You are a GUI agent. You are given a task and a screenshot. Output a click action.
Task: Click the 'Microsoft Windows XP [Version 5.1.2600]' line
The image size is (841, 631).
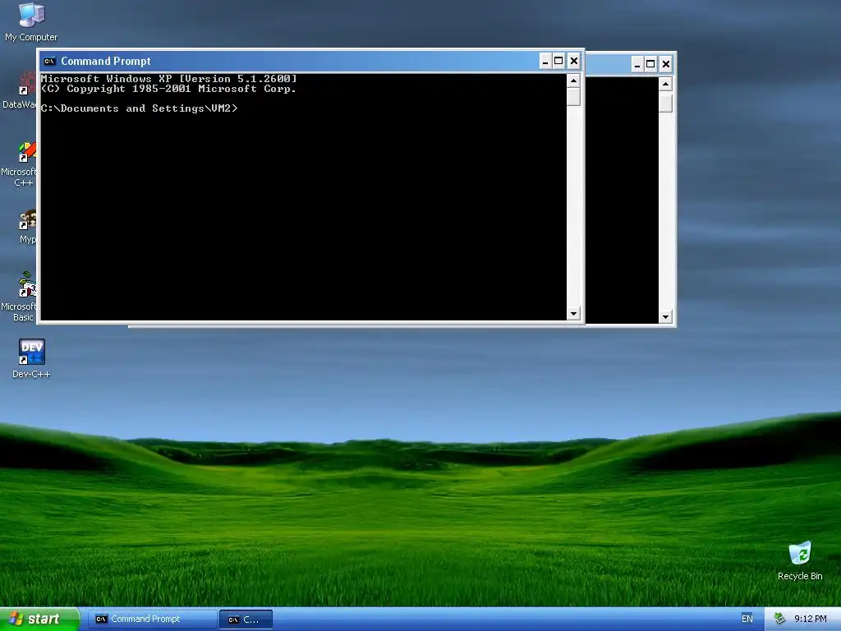(x=169, y=78)
